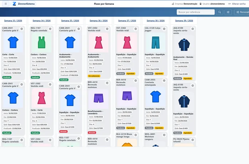Click Pendente badge on CAM-2055 card
The width and height of the screenshot is (249, 164).
(149, 128)
